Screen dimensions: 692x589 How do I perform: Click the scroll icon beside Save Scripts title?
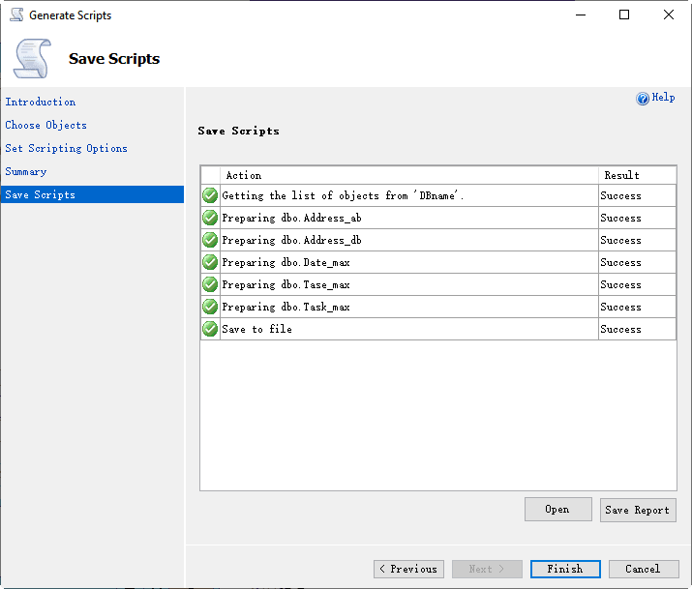[32, 58]
